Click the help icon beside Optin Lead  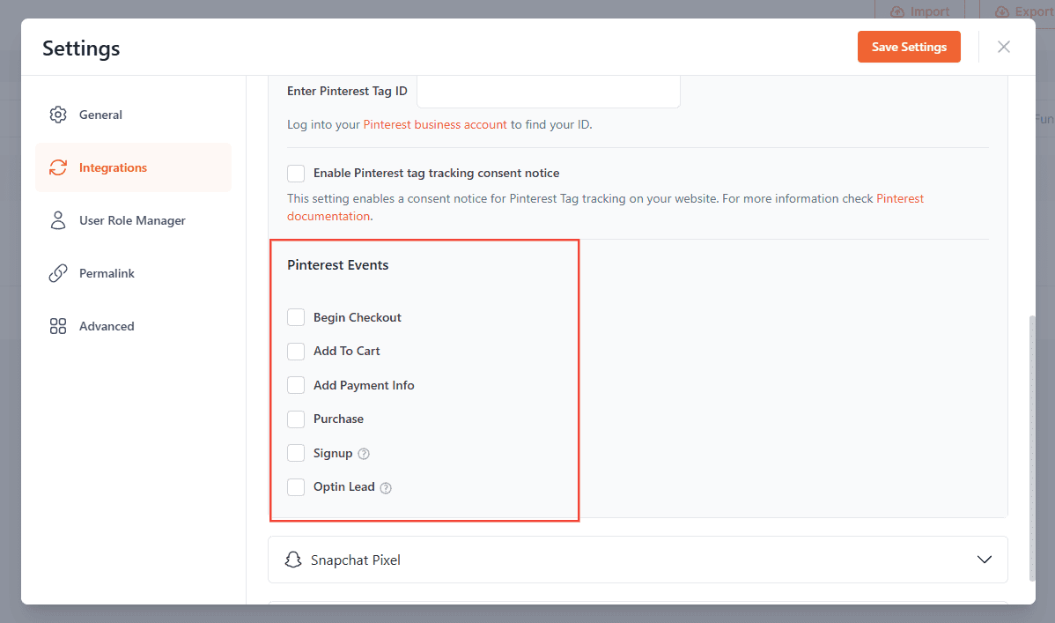click(386, 487)
